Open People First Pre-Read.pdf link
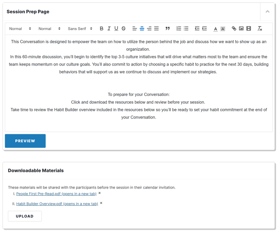Screen dimensions: 279x232 tap(56, 194)
